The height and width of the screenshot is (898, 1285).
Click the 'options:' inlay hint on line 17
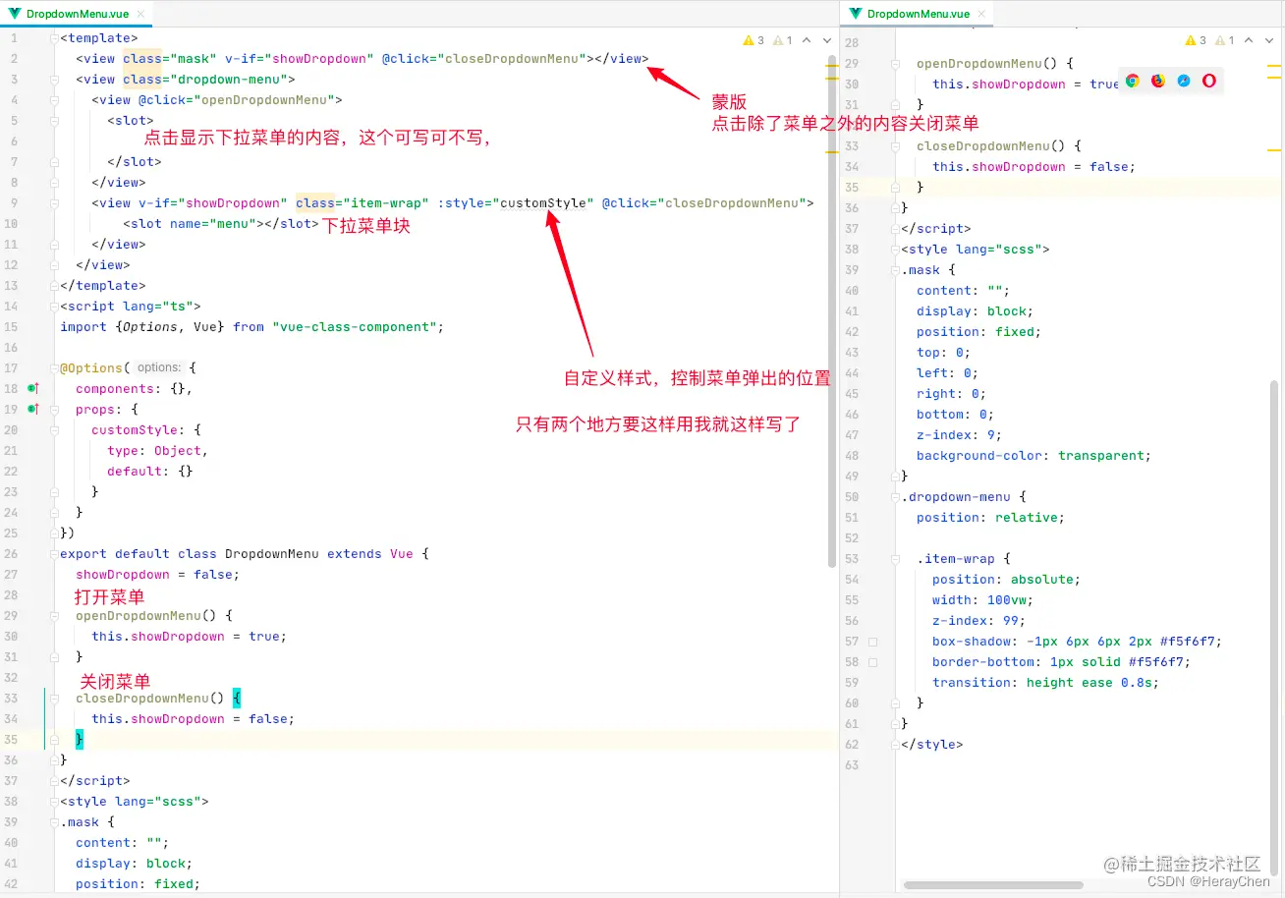(158, 367)
